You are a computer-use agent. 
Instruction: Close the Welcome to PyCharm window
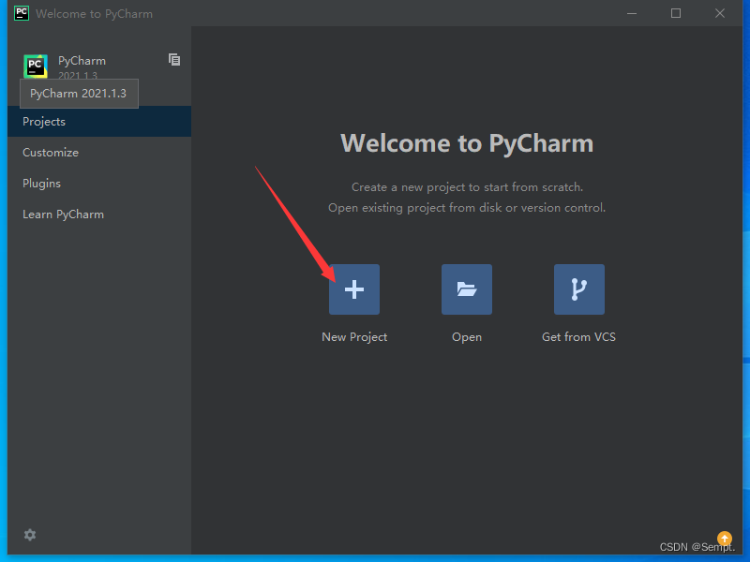click(720, 13)
